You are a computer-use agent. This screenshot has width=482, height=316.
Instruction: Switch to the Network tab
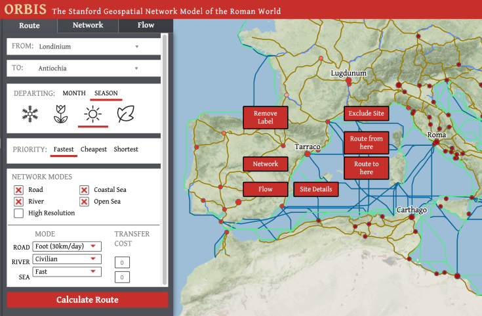(88, 26)
